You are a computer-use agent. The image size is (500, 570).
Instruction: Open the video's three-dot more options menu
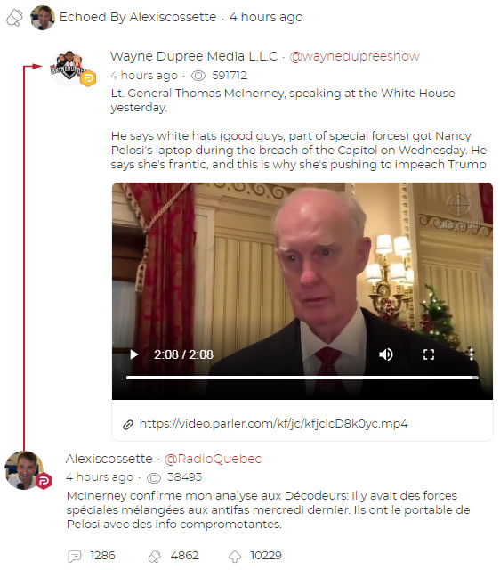tap(471, 354)
